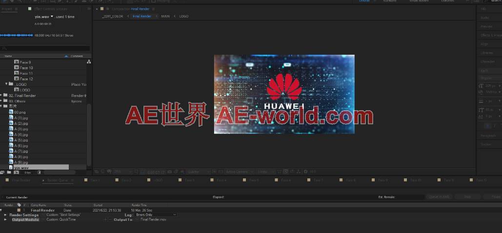Click the delete selected items trash icon

(40, 172)
